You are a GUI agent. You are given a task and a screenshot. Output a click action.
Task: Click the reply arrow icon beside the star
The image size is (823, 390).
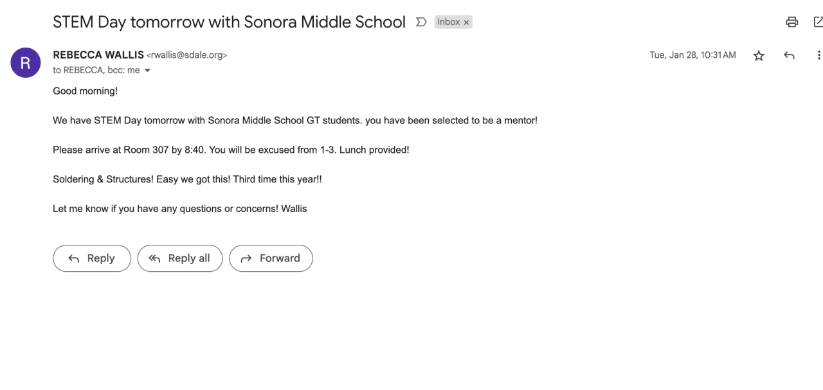tap(789, 56)
